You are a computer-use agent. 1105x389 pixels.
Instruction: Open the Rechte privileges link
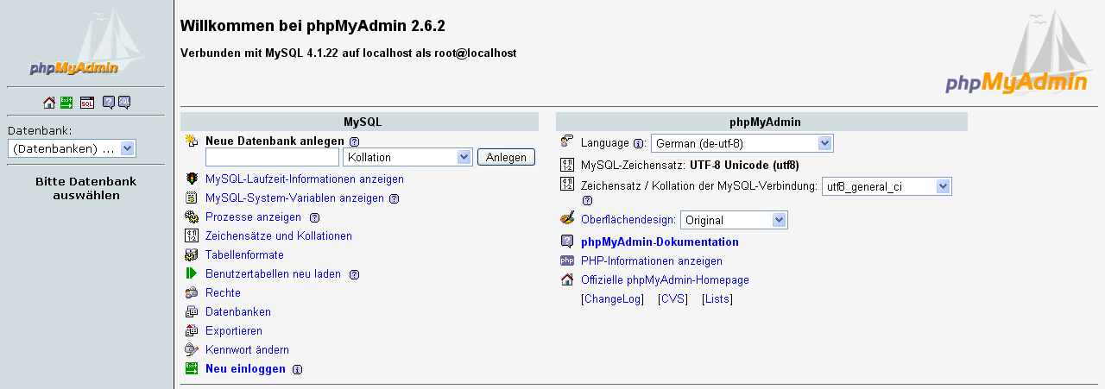tap(223, 293)
